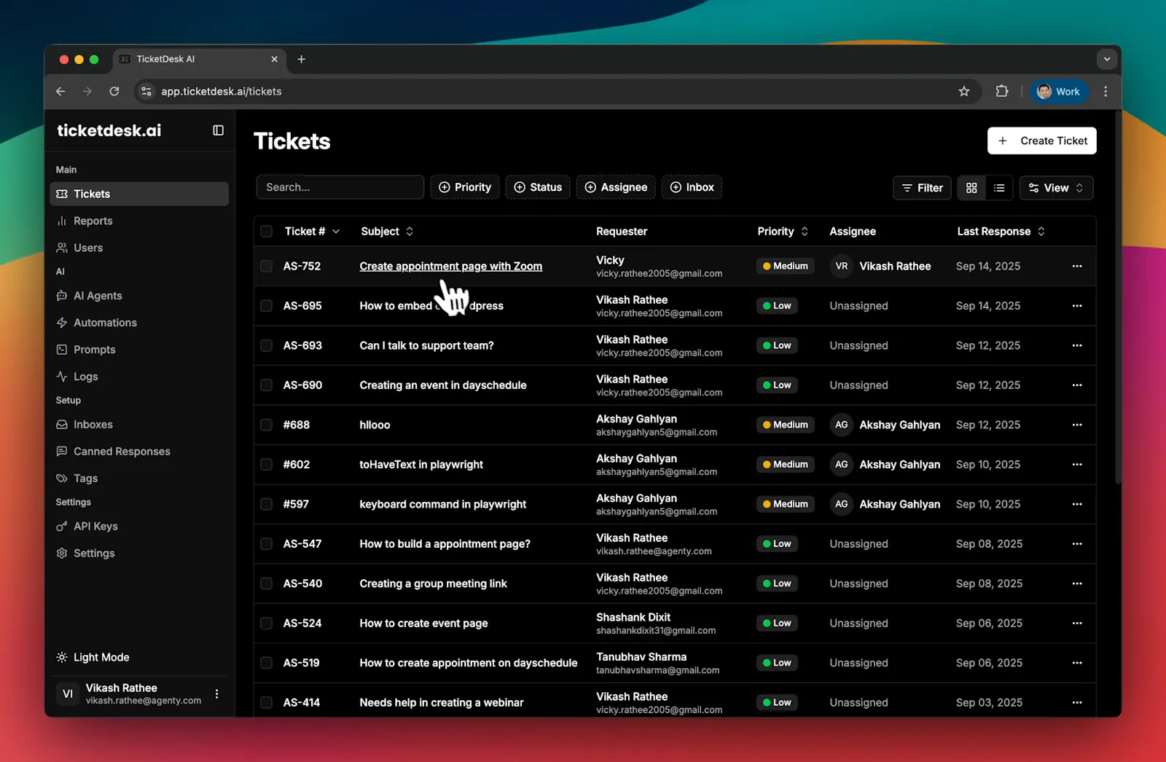Go to AI Agents section
Image resolution: width=1166 pixels, height=762 pixels.
tap(139, 296)
